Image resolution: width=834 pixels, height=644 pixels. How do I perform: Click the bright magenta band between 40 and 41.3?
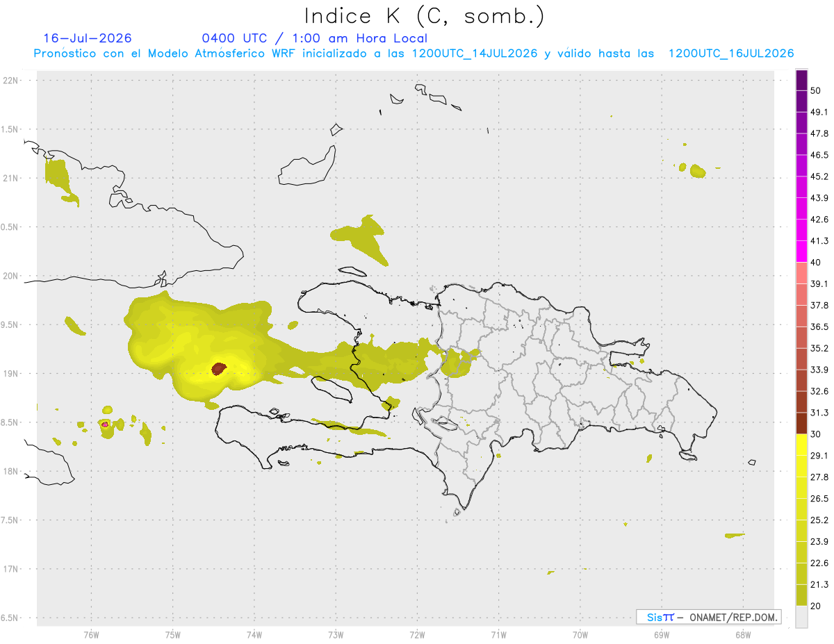point(802,251)
